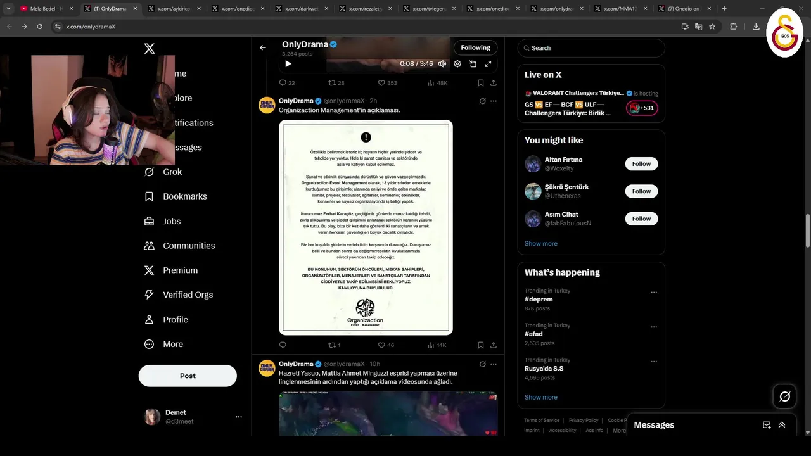Click the Following button on OnlyDrama profile
Viewport: 811px width, 456px height.
475,47
